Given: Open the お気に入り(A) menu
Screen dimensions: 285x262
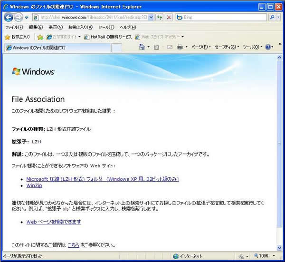Looking at the screenshot, I should [x=81, y=27].
